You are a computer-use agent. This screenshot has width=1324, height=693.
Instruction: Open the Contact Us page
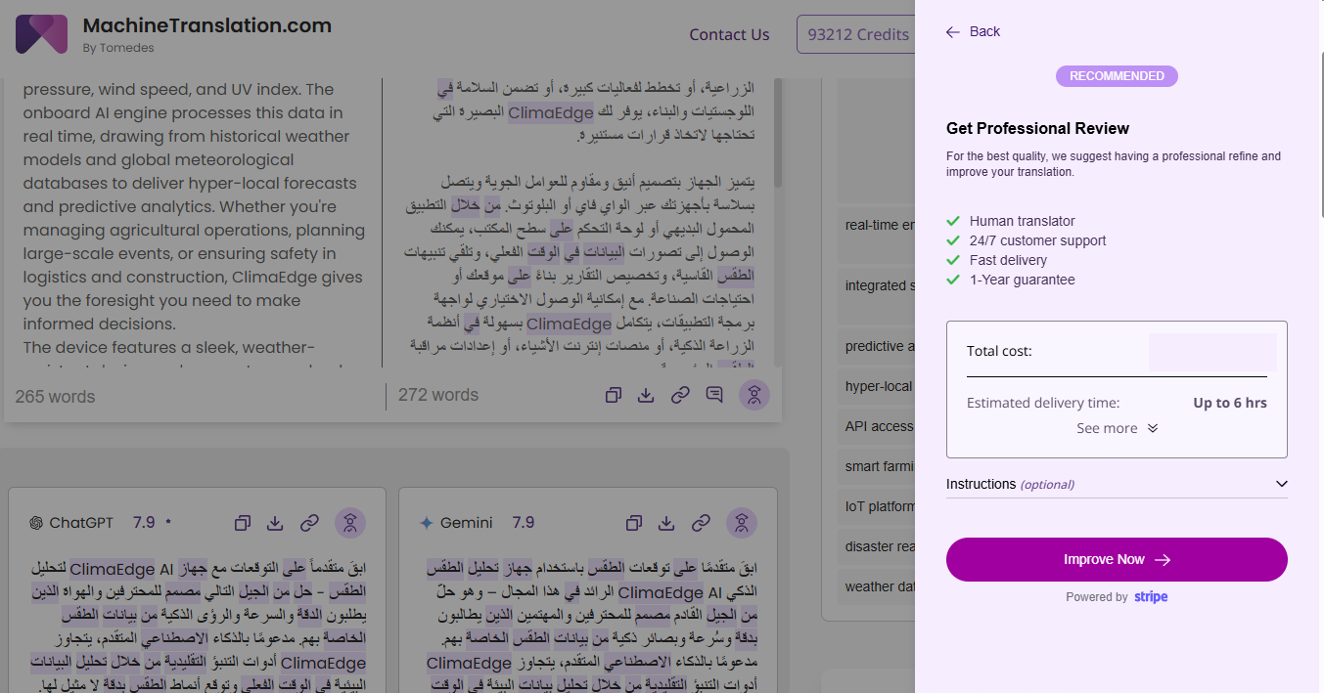coord(729,34)
